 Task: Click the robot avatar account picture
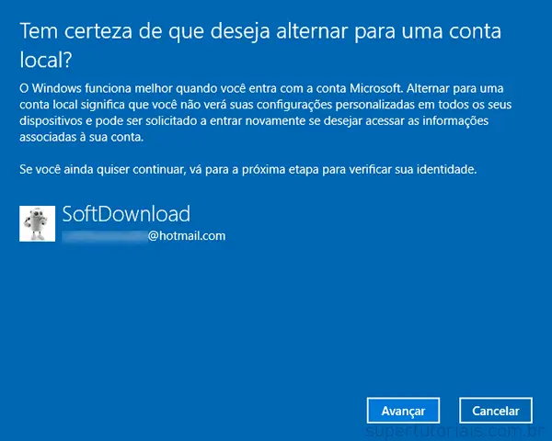pos(37,223)
